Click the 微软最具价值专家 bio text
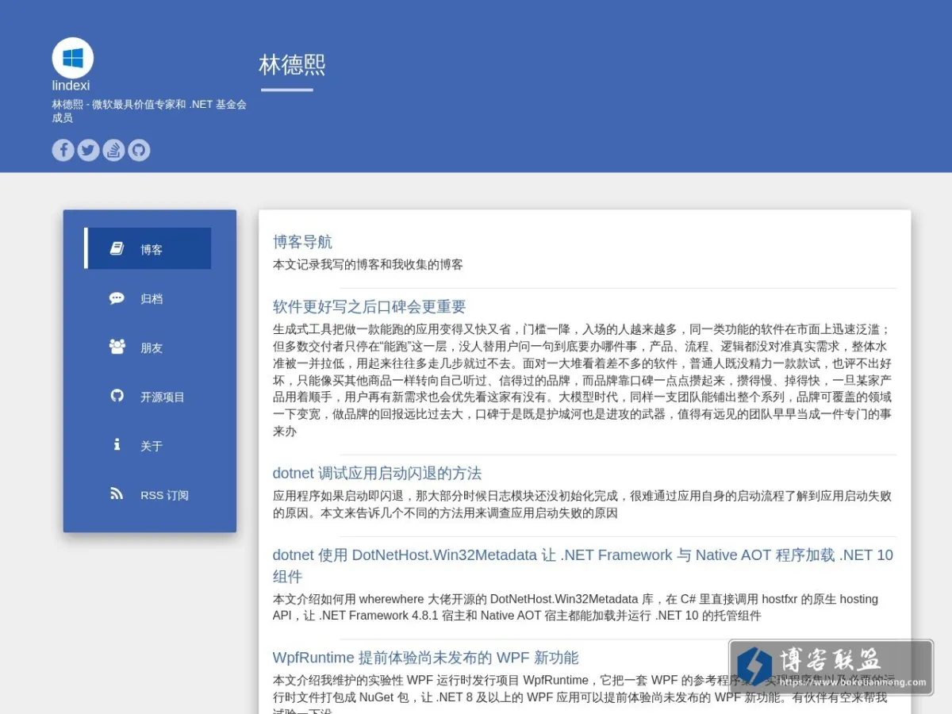The height and width of the screenshot is (714, 952). click(x=149, y=111)
